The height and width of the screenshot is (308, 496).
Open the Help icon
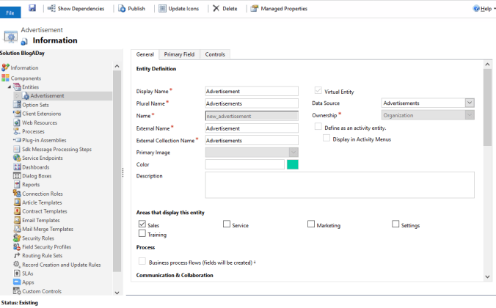point(476,9)
